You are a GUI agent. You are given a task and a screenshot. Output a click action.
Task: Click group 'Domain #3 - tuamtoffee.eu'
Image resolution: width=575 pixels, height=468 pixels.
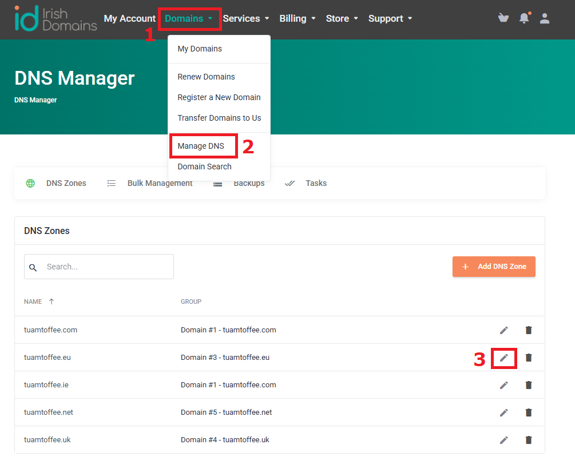pyautogui.click(x=225, y=358)
